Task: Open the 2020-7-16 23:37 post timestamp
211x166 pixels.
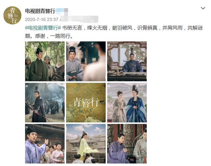Action: click(42, 19)
